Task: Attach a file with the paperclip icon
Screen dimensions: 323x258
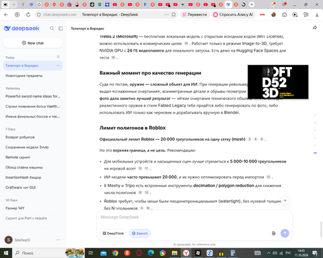Action: [273, 233]
